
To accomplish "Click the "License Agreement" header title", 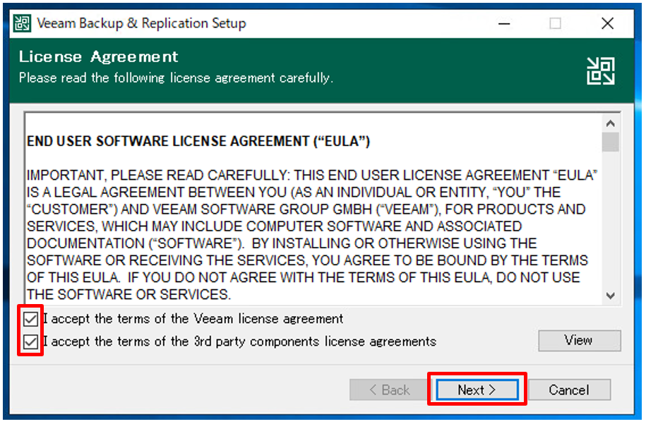I will coord(98,57).
